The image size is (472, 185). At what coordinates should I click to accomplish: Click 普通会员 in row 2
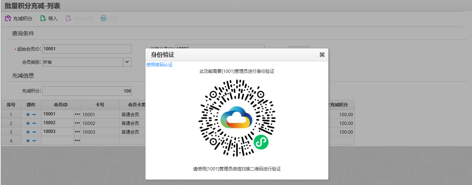pyautogui.click(x=130, y=123)
